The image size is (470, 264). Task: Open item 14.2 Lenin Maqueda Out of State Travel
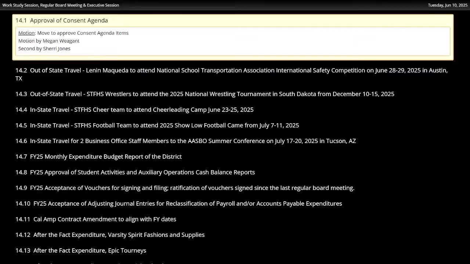[x=231, y=70]
